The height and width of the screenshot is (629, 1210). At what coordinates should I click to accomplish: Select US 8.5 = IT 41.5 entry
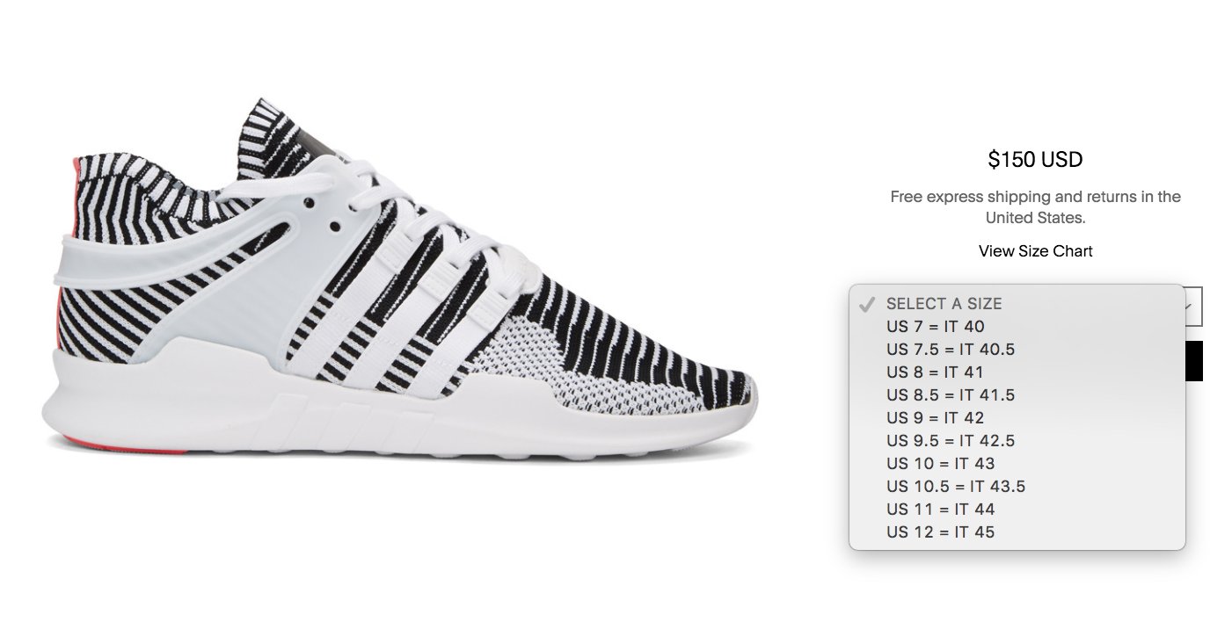click(x=1017, y=394)
